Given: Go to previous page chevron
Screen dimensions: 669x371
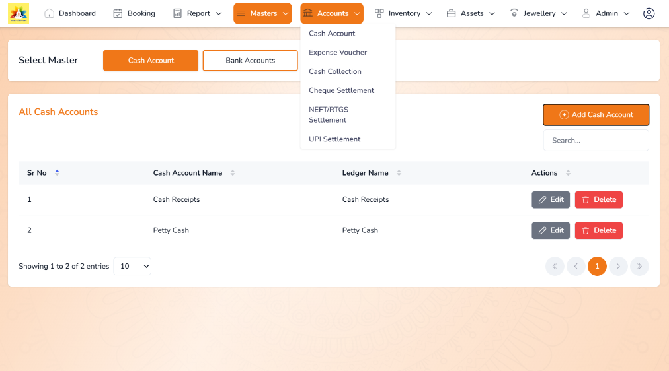Looking at the screenshot, I should point(576,266).
